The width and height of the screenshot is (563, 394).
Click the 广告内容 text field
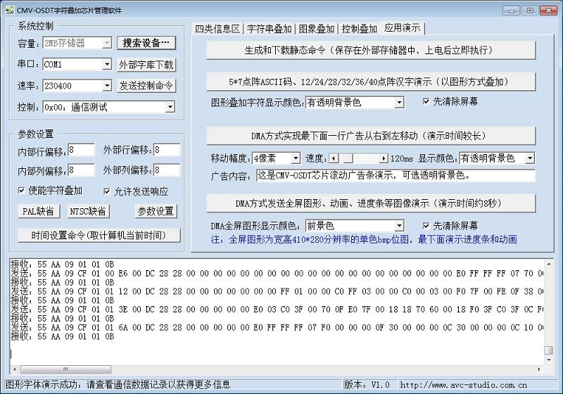click(x=396, y=175)
